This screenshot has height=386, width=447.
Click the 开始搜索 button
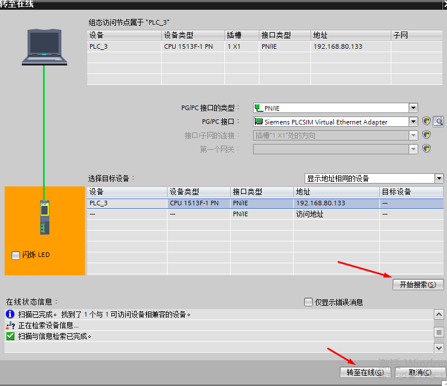pyautogui.click(x=418, y=284)
